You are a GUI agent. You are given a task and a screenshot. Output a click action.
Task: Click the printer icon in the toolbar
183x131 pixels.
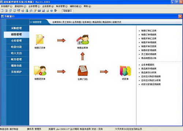coord(47,11)
